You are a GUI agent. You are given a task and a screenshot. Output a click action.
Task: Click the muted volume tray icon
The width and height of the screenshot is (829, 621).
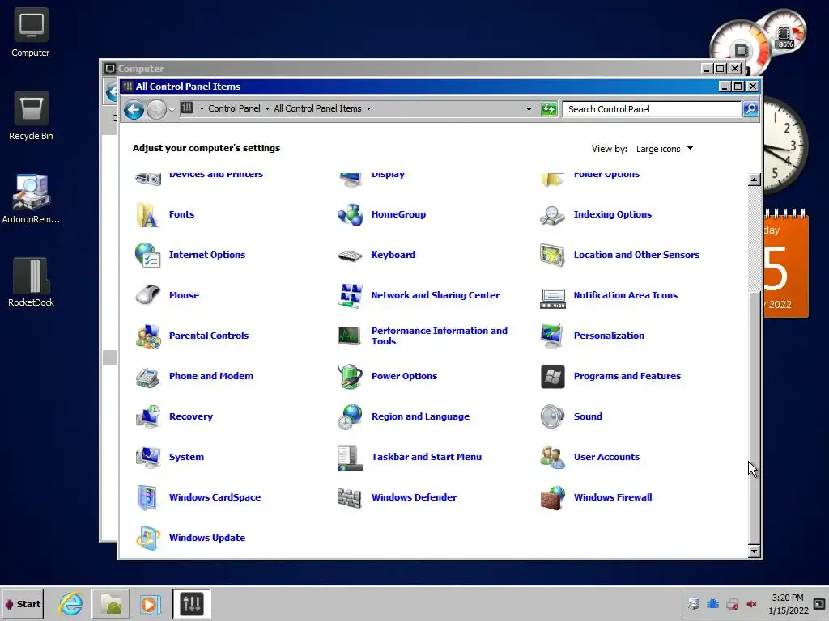751,604
